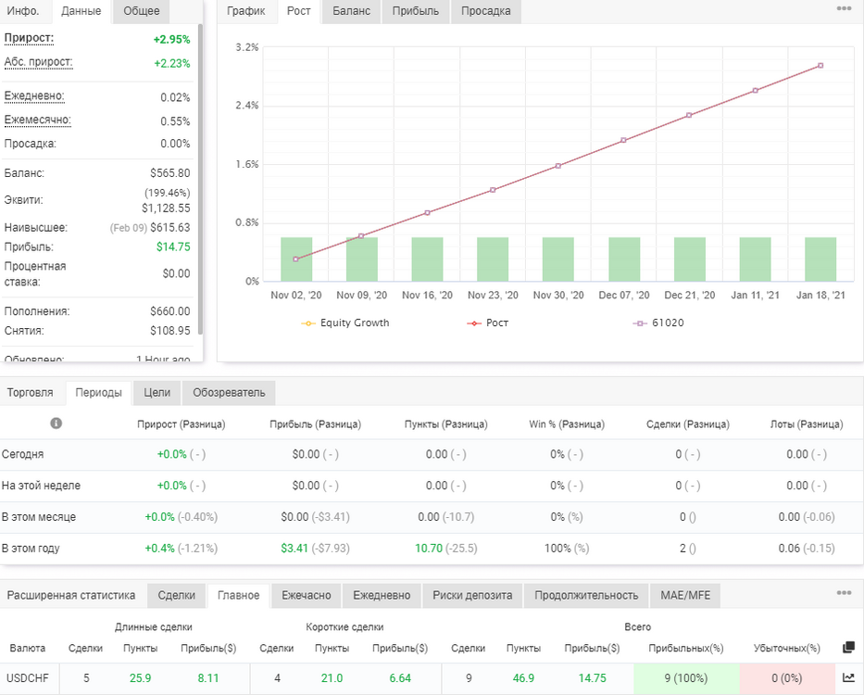864x695 pixels.
Task: Open the Расширенная статистика tab
Action: [x=71, y=596]
